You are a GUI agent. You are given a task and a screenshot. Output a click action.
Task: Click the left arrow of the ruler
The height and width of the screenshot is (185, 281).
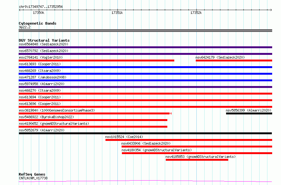point(20,10)
